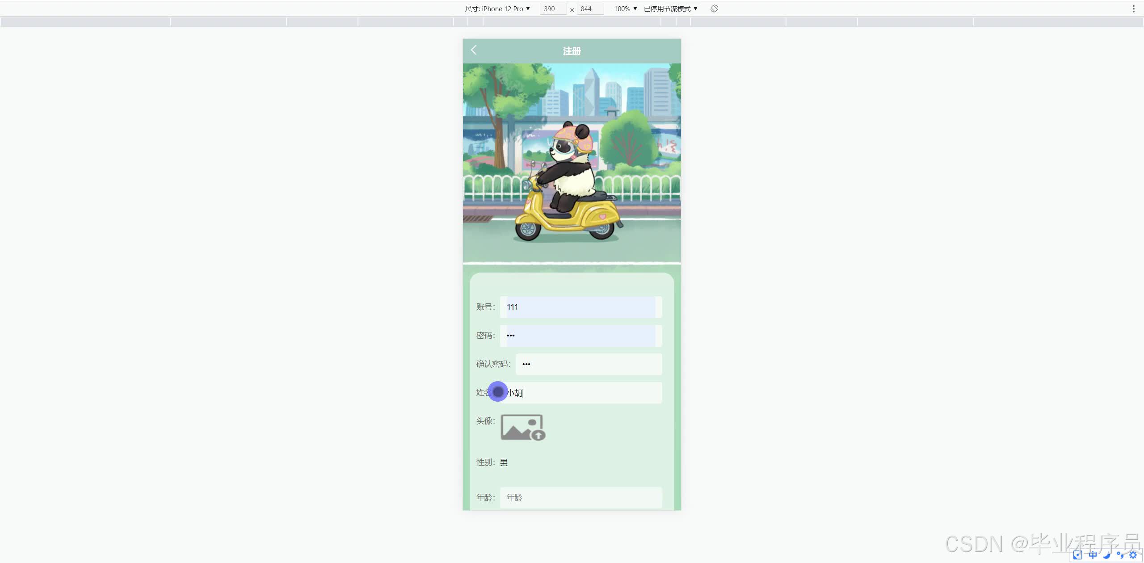This screenshot has width=1144, height=563.
Task: Click the 年龄 age input field
Action: pos(580,497)
